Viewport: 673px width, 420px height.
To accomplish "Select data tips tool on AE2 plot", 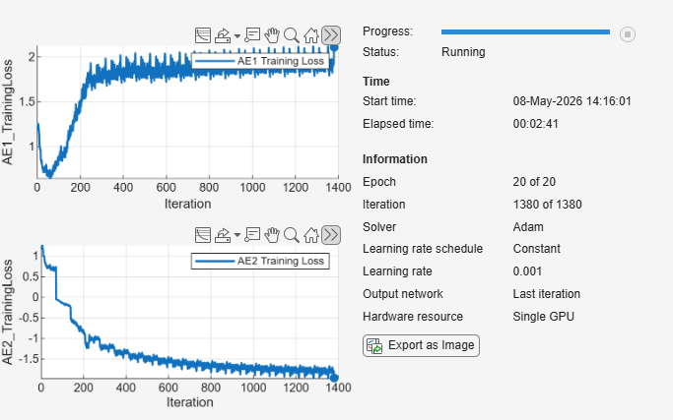I will point(252,235).
